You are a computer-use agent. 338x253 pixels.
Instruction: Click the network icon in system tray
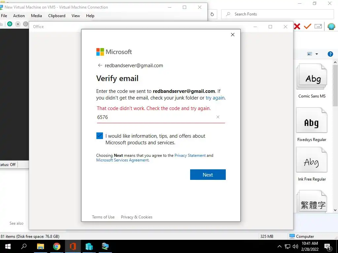(x=287, y=246)
